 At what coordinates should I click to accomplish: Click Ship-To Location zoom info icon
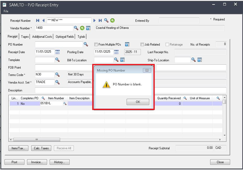tap(199, 60)
